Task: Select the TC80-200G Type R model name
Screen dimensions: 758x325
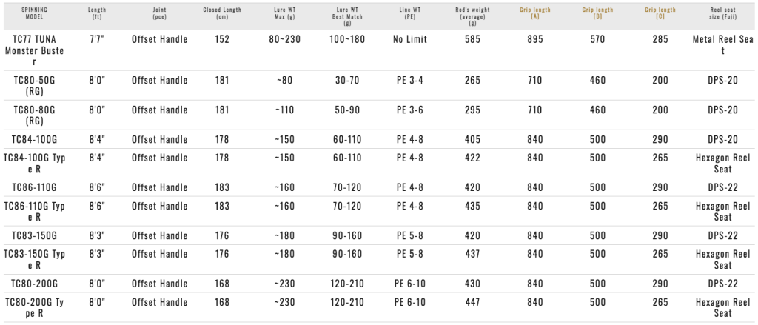Action: click(x=35, y=308)
